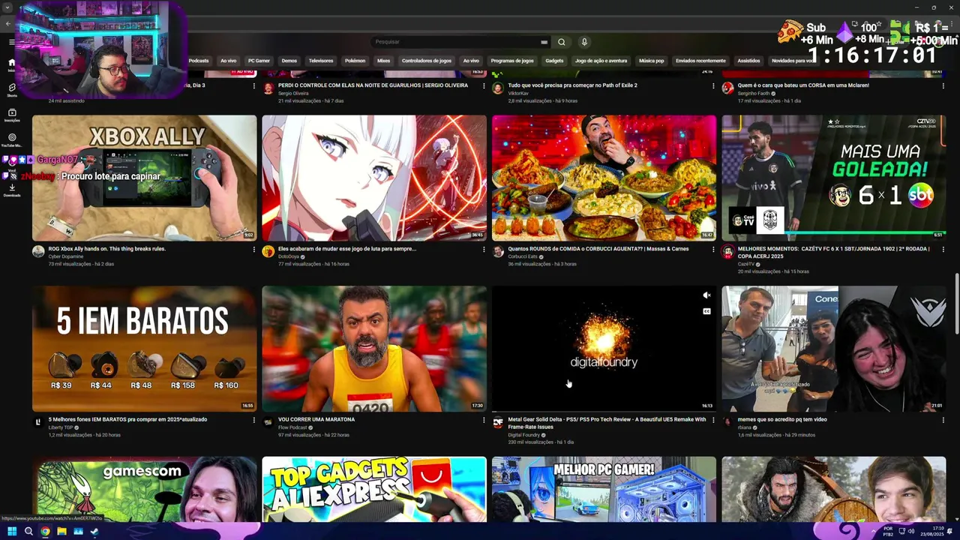Select the Controladores de jogos chip
The image size is (960, 540).
(x=427, y=61)
